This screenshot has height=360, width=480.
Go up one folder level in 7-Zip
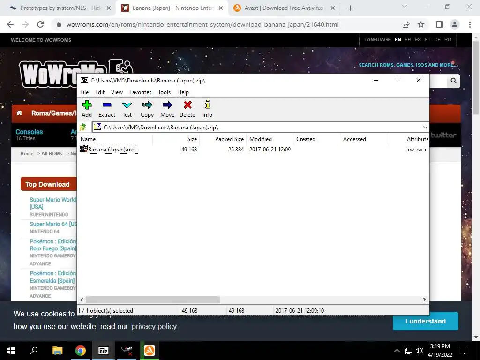click(x=83, y=127)
